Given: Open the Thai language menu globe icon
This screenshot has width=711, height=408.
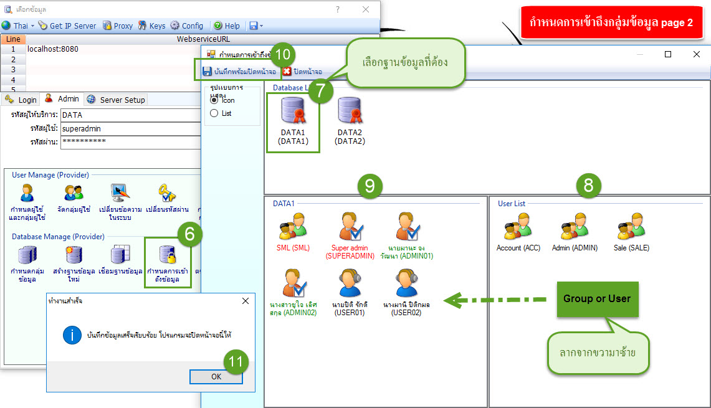Looking at the screenshot, I should (6, 26).
